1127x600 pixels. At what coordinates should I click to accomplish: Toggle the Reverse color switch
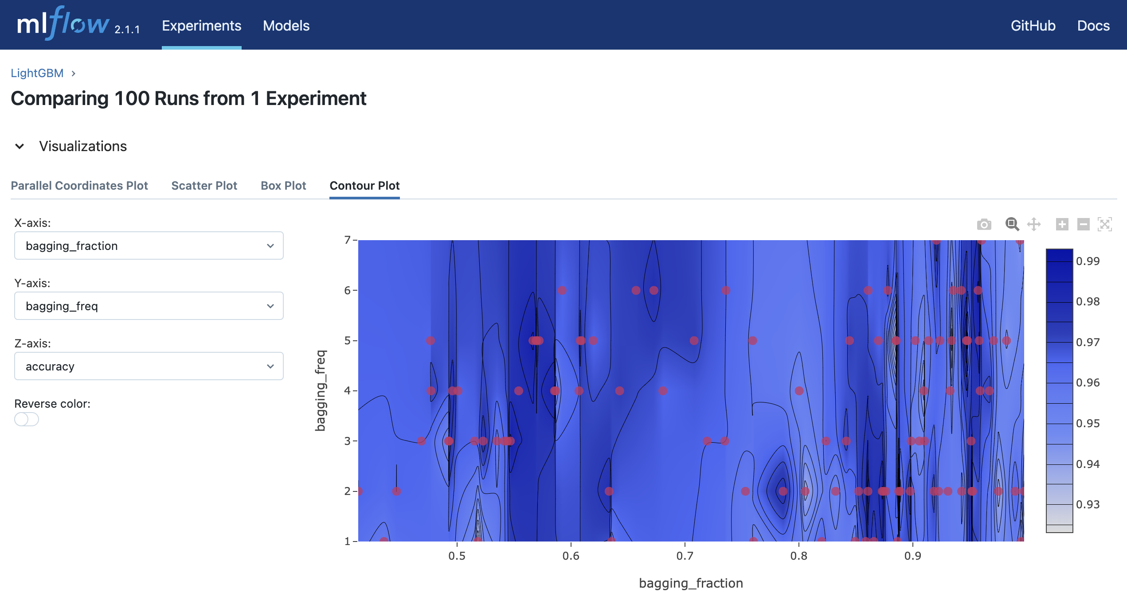[27, 419]
